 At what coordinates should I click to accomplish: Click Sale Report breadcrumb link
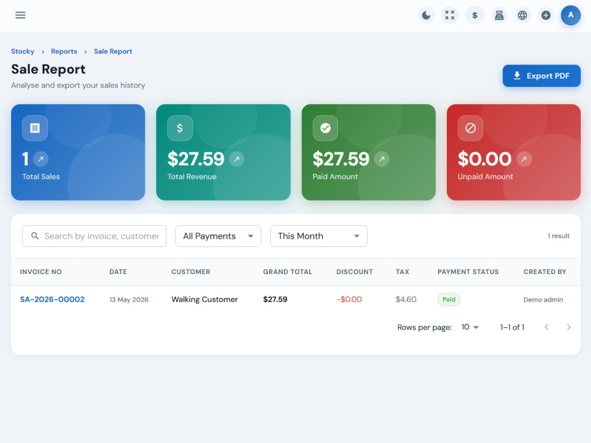tap(113, 51)
